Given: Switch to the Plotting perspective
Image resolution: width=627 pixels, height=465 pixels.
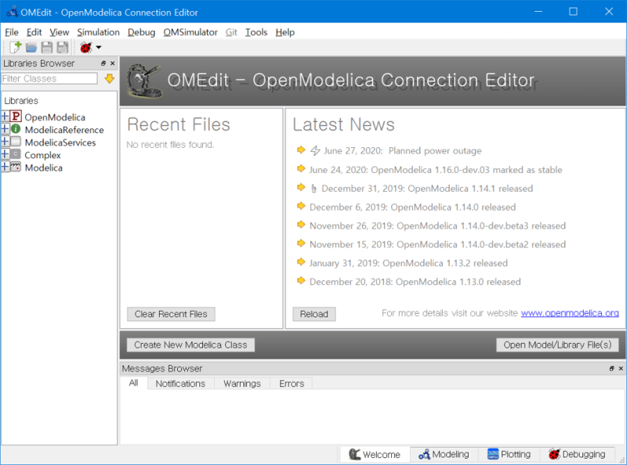Looking at the screenshot, I should click(x=509, y=454).
